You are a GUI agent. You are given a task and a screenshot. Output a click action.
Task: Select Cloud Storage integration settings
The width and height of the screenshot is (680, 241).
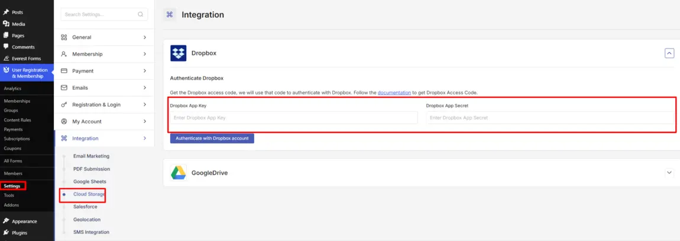[89, 194]
